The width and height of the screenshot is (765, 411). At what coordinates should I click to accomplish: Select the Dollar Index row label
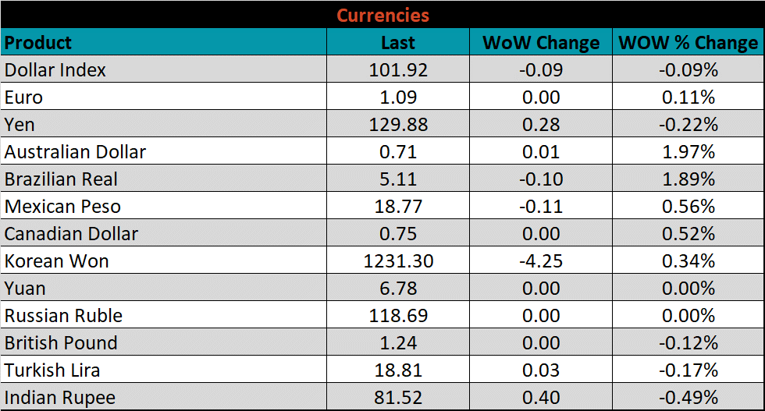[x=55, y=70]
